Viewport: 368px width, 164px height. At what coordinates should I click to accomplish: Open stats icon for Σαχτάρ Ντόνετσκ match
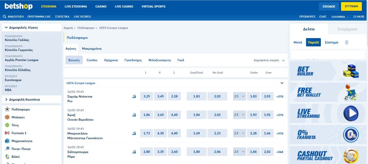point(134,96)
